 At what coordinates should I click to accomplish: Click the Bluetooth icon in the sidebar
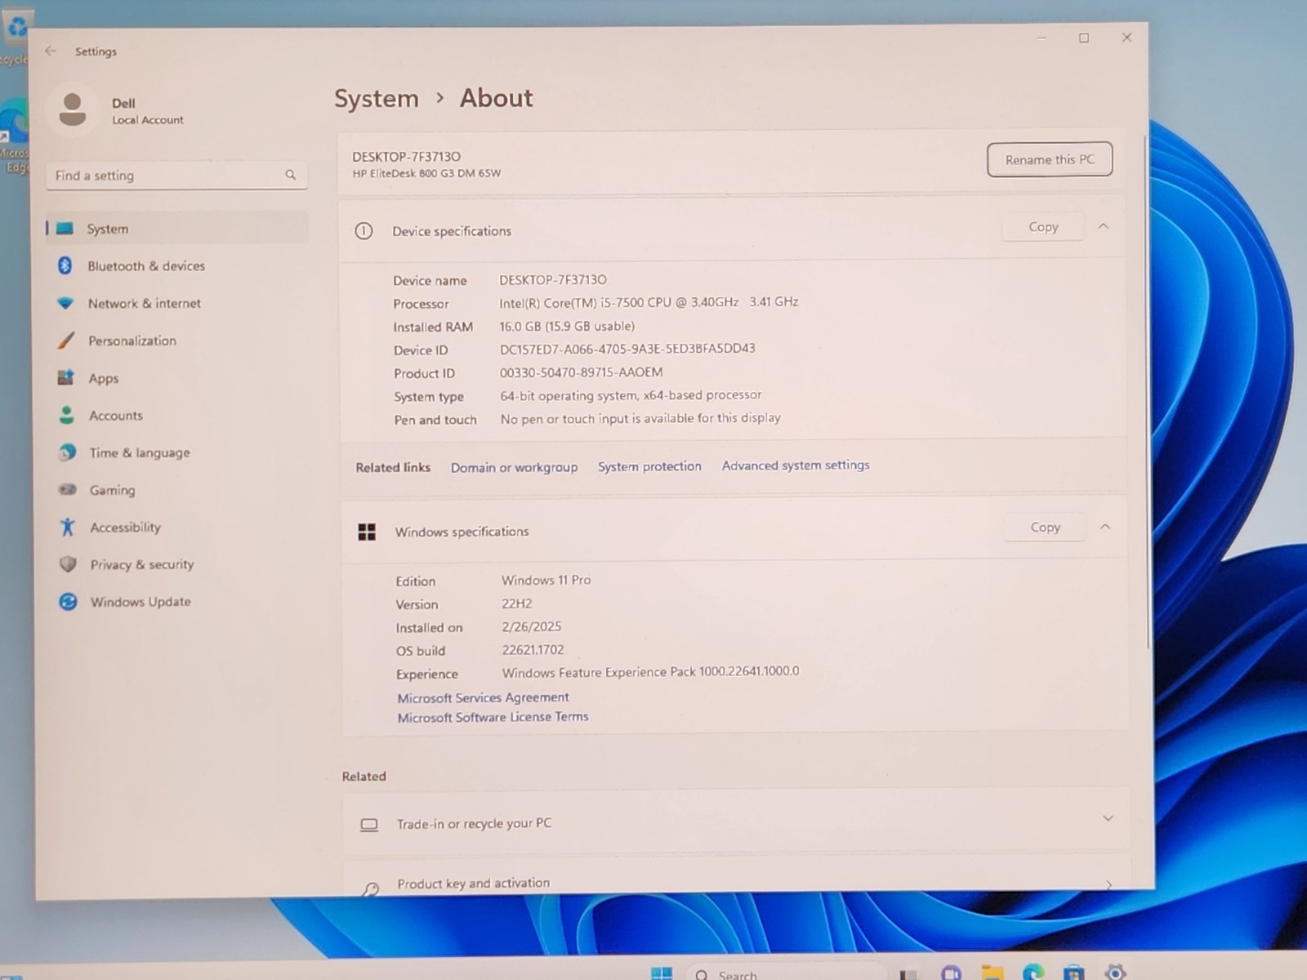click(x=65, y=265)
